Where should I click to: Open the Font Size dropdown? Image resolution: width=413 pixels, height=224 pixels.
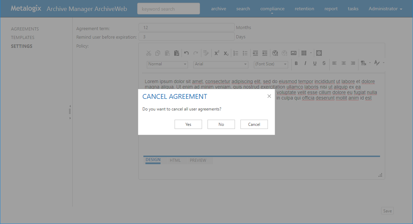click(271, 64)
